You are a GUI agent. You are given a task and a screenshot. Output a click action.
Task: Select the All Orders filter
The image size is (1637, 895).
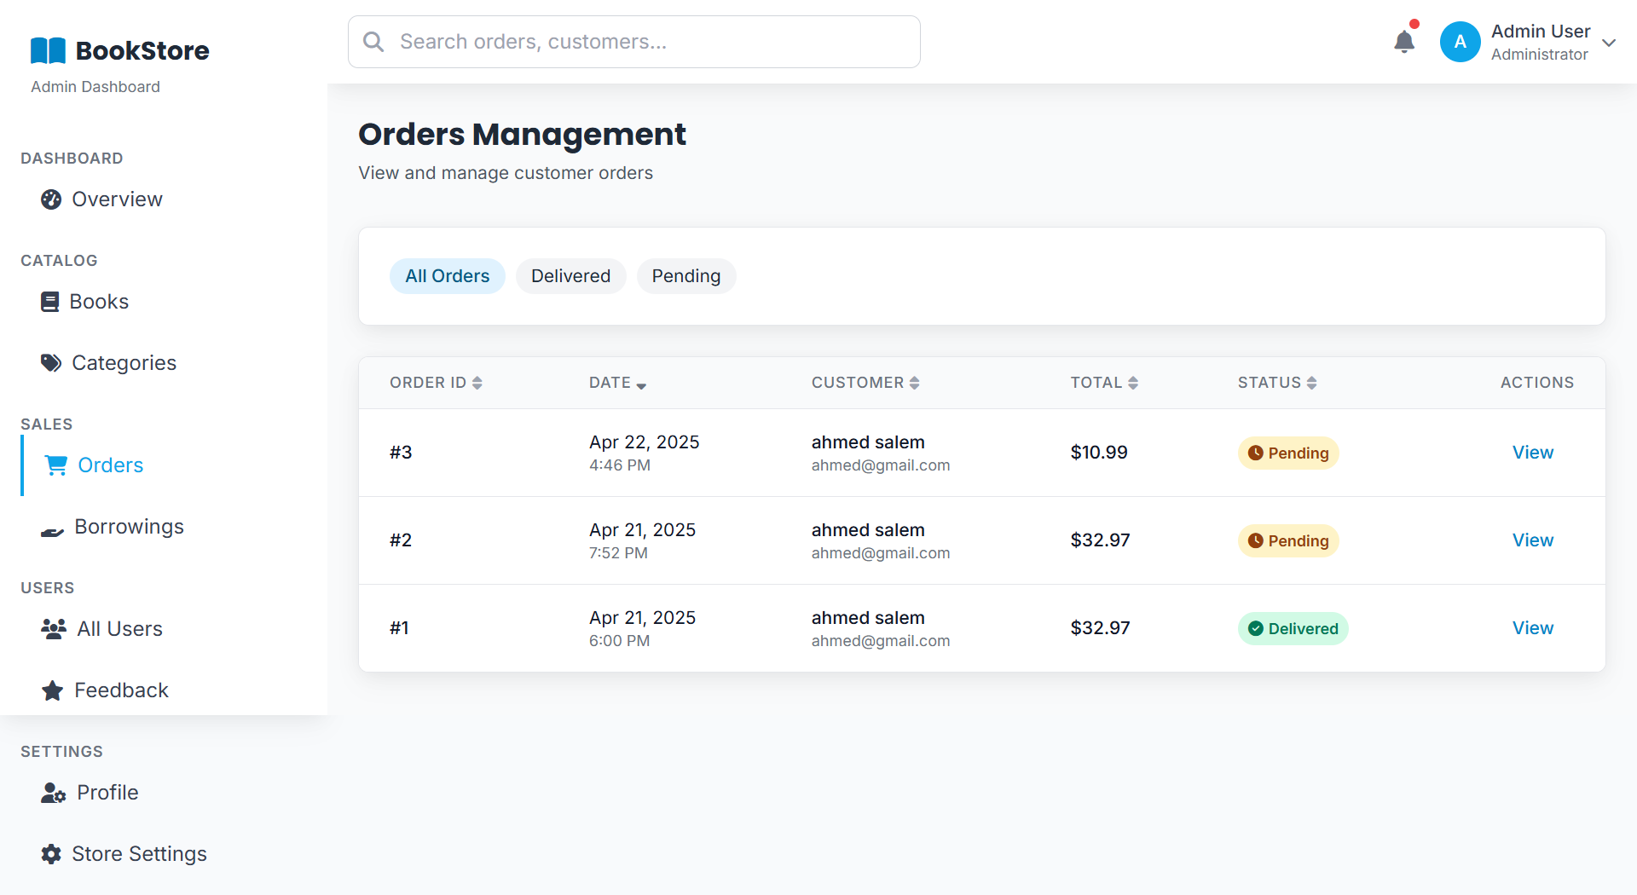pos(447,276)
